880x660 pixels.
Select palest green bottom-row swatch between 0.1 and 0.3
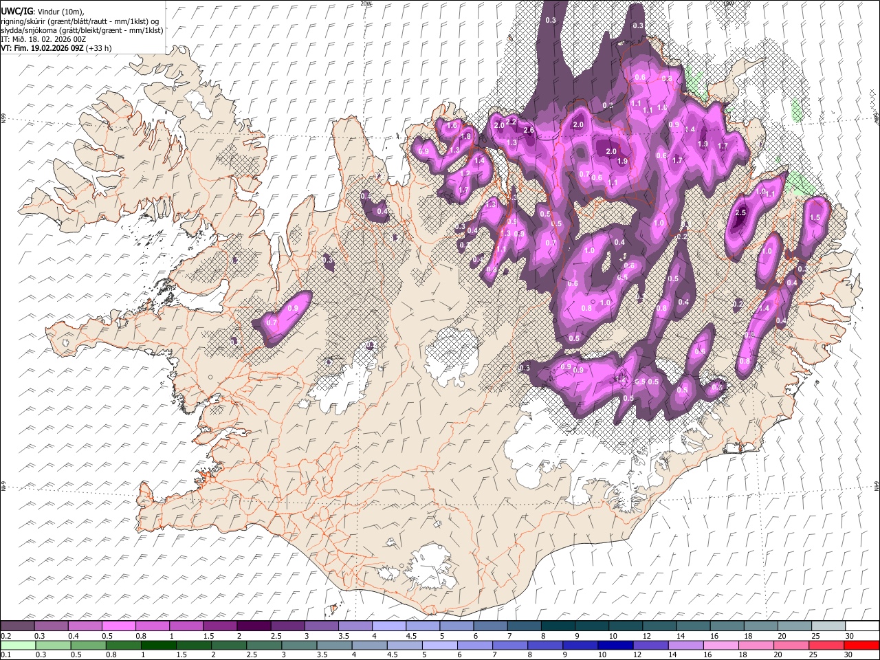click(18, 645)
